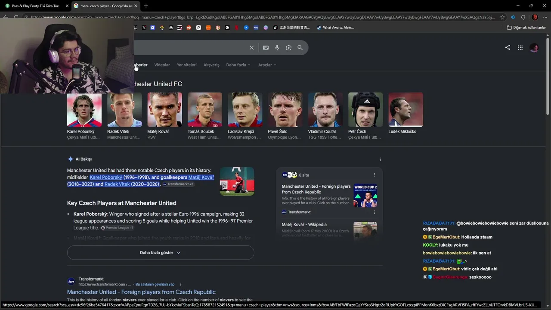Focus the browser address bar URL

coord(263,17)
